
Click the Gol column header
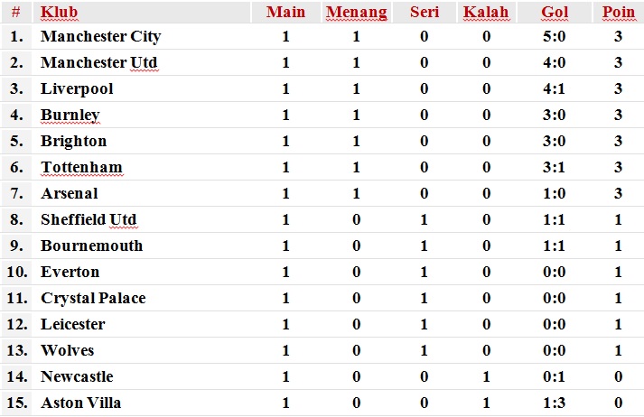(555, 12)
